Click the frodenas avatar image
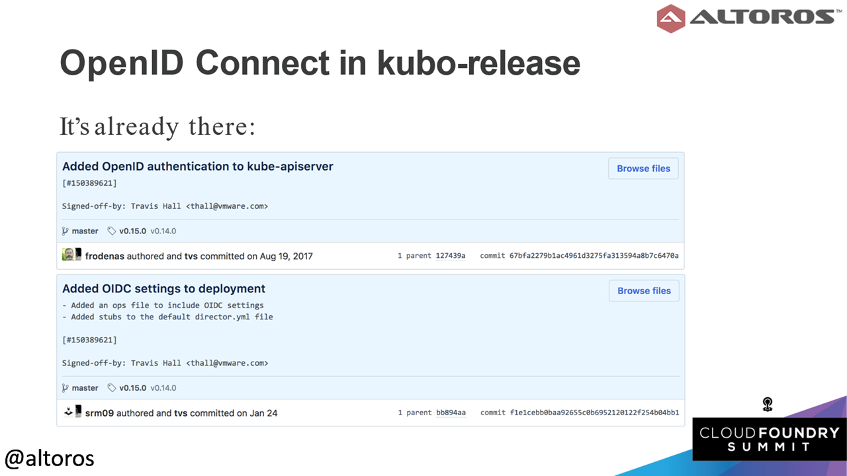 pos(68,255)
